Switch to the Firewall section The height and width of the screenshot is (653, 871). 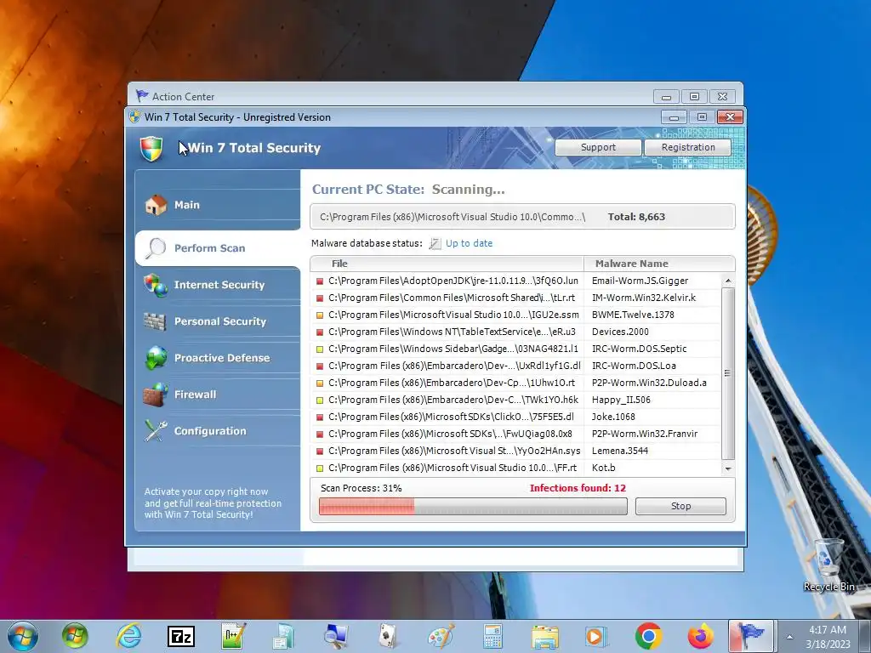point(218,395)
